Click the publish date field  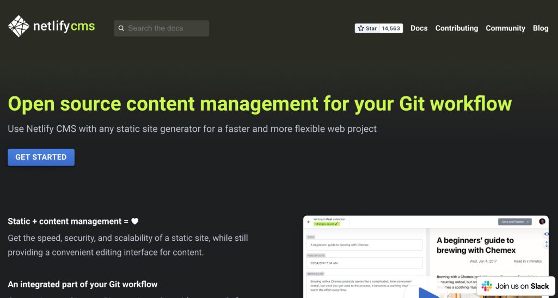364,263
